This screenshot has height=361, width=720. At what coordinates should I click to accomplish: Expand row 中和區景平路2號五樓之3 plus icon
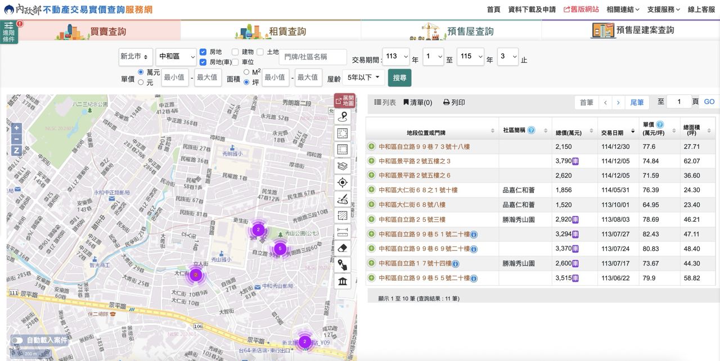(371, 161)
